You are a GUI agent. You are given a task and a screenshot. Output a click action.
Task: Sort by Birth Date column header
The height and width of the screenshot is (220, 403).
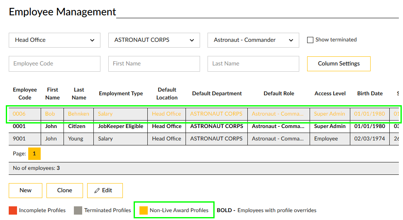point(370,94)
